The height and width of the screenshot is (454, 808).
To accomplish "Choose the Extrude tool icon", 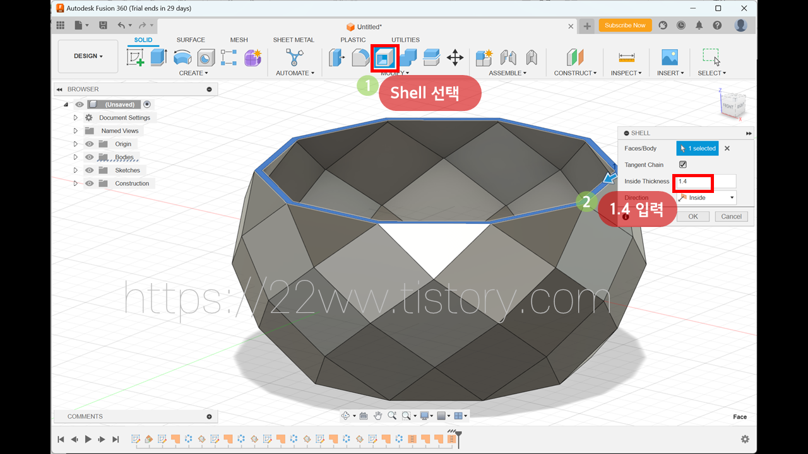I will (x=158, y=57).
